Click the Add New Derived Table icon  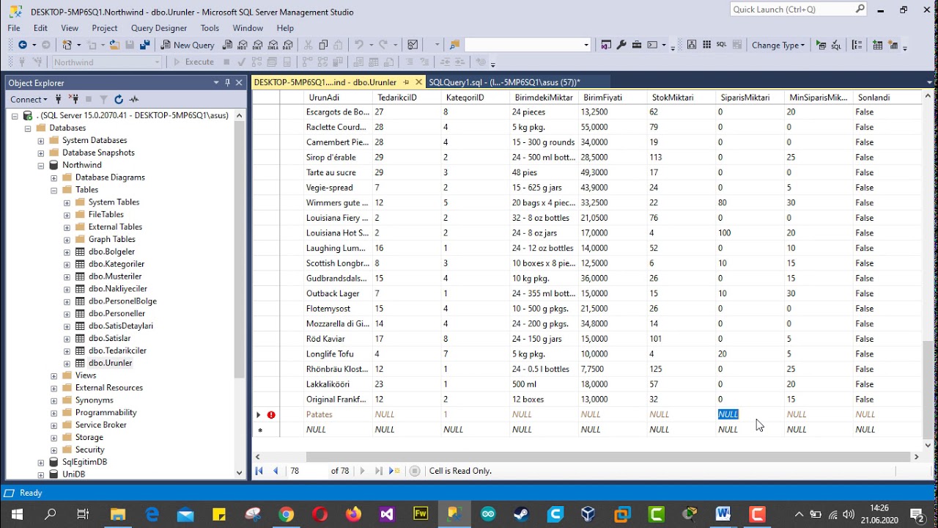(x=893, y=45)
